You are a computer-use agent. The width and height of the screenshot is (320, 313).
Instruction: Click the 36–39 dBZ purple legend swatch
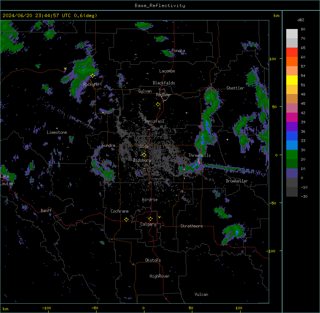point(292,127)
